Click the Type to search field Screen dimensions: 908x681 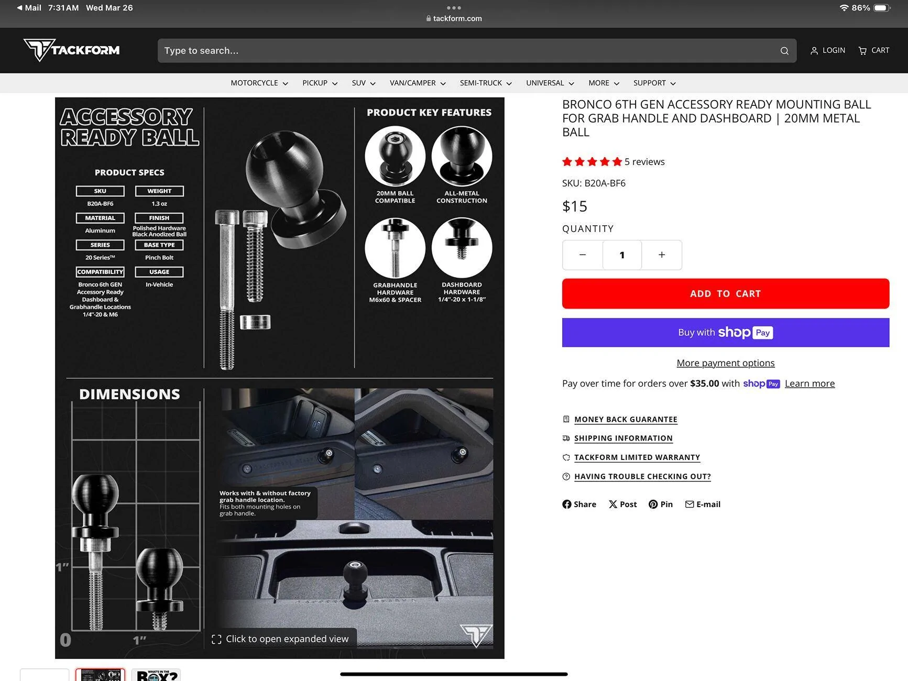477,51
